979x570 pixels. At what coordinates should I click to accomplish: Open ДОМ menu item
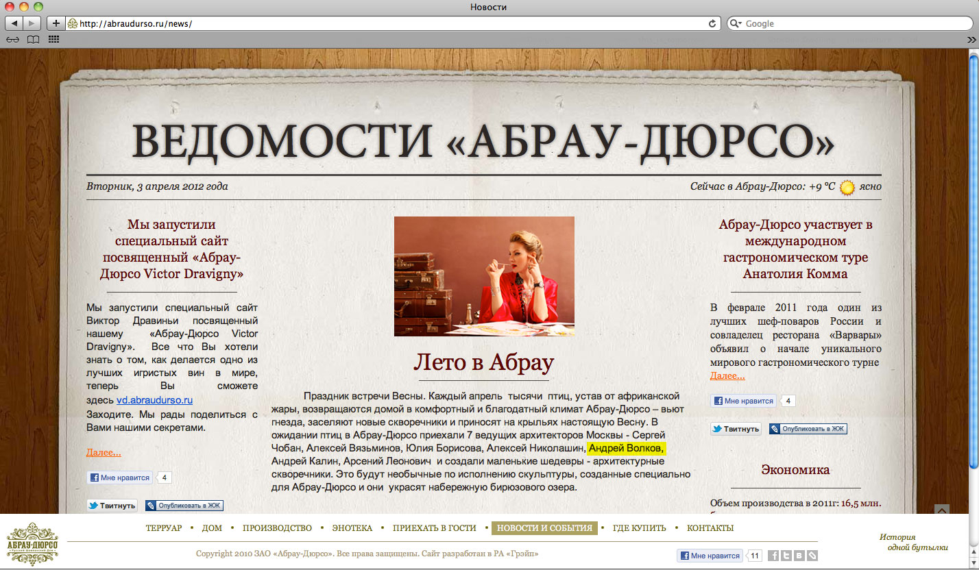tap(212, 528)
